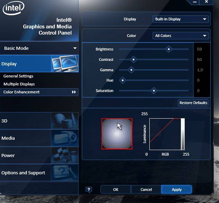
Task: Click the Brightness slider handle
Action: 169,49
